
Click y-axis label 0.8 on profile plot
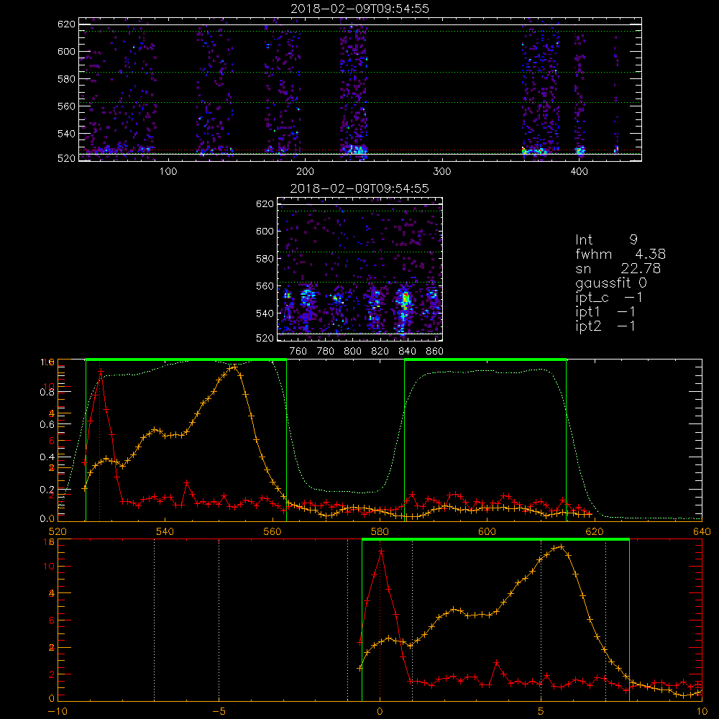click(x=47, y=392)
